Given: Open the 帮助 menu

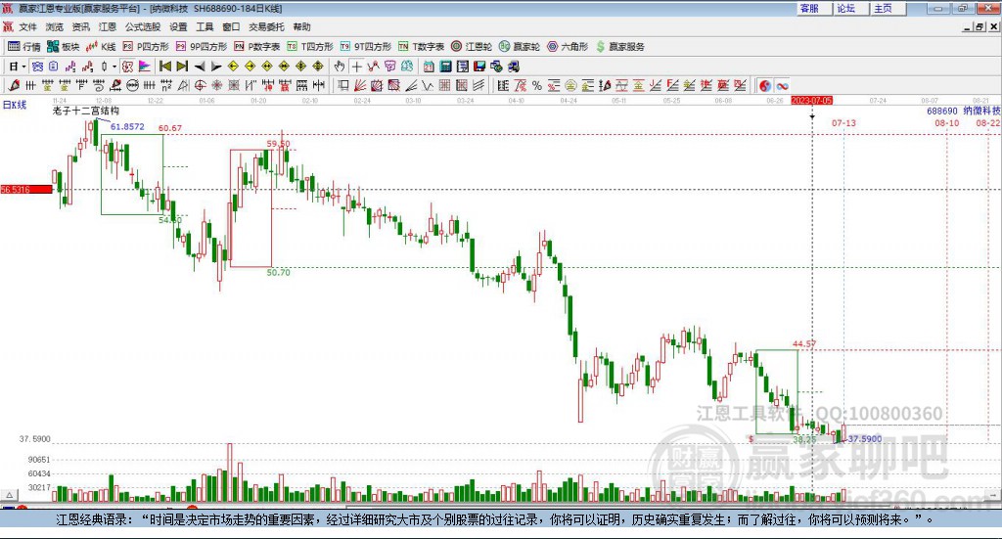Looking at the screenshot, I should pyautogui.click(x=301, y=26).
